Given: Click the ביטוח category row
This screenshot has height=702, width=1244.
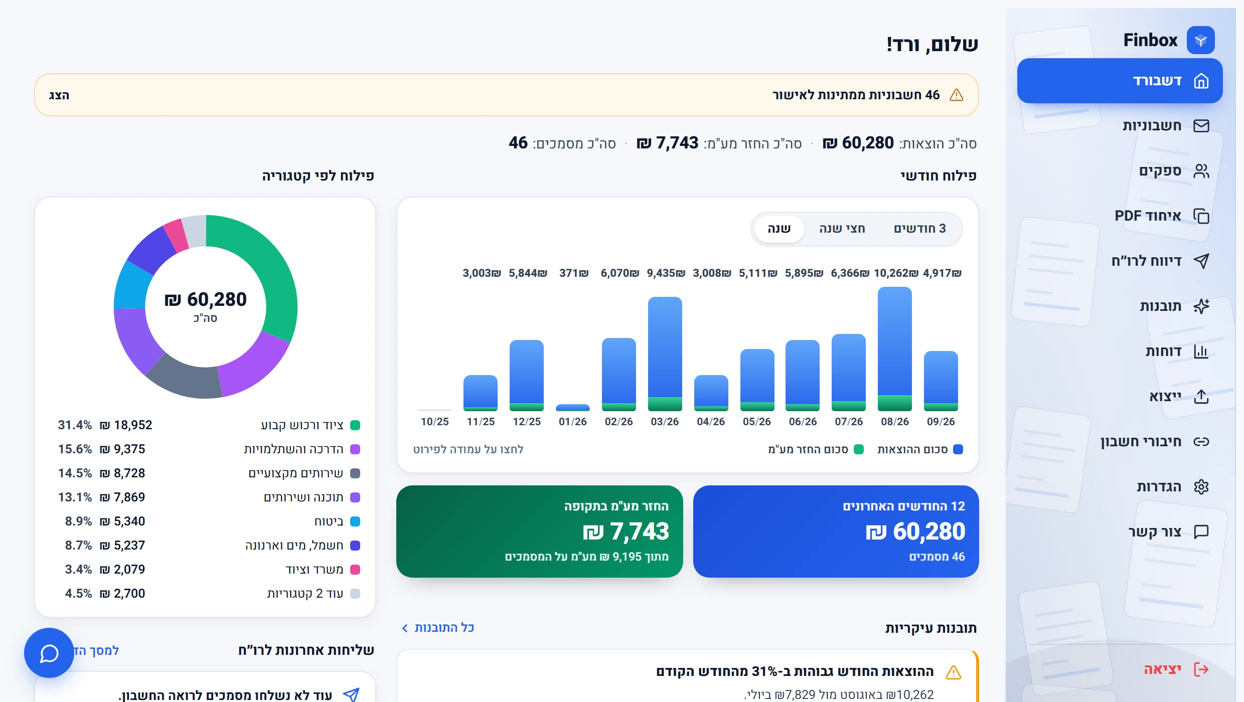Looking at the screenshot, I should (205, 521).
